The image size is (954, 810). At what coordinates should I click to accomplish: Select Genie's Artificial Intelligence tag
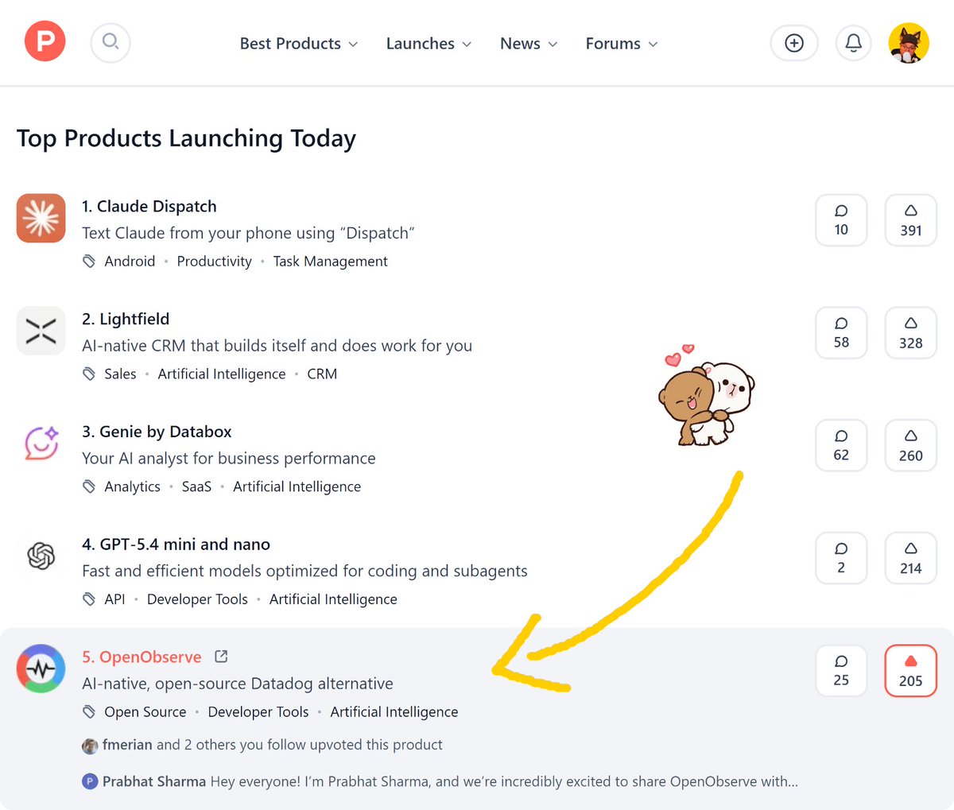tap(297, 487)
